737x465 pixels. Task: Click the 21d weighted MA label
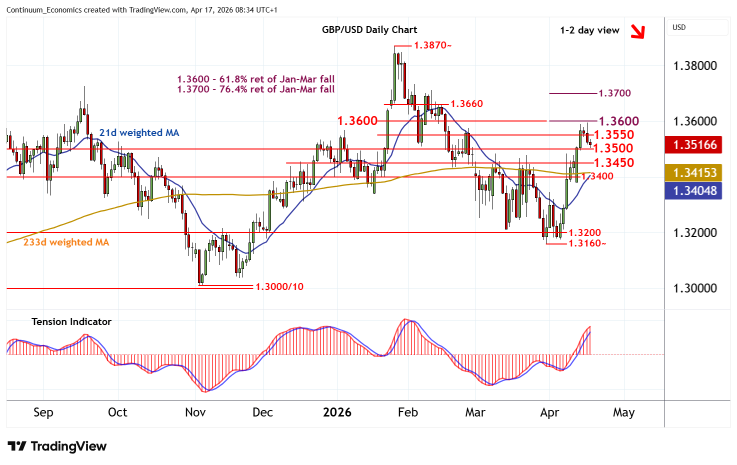139,132
